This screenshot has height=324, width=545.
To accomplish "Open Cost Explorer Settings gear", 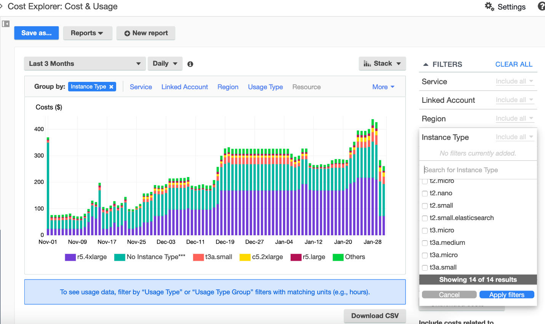I will [489, 6].
